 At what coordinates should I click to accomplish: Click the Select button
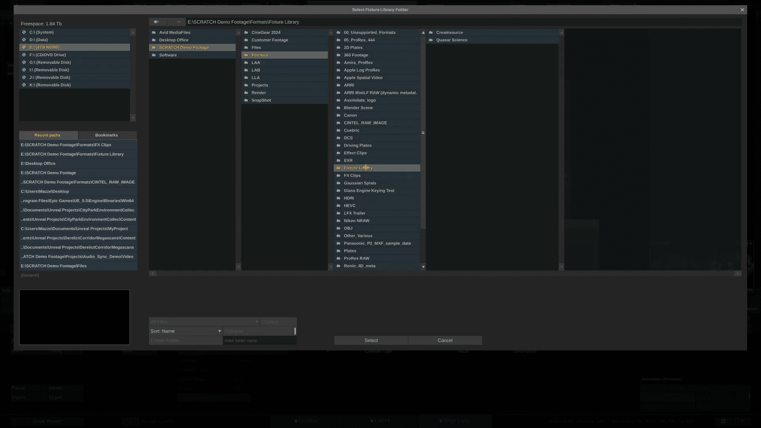(x=371, y=340)
